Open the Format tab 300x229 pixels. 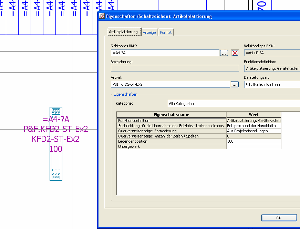[x=166, y=32]
